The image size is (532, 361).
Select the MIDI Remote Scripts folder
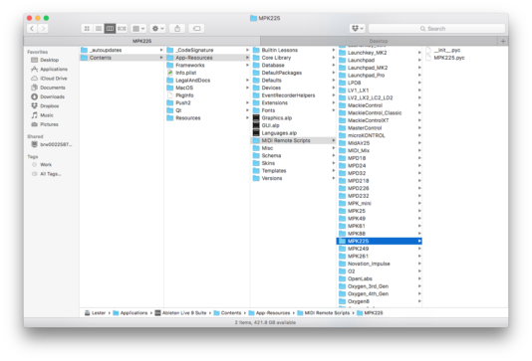click(294, 140)
